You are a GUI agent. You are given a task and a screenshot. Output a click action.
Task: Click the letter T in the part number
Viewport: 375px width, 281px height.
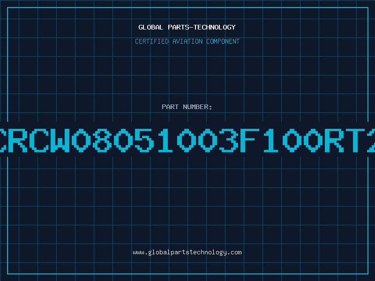tap(355, 140)
